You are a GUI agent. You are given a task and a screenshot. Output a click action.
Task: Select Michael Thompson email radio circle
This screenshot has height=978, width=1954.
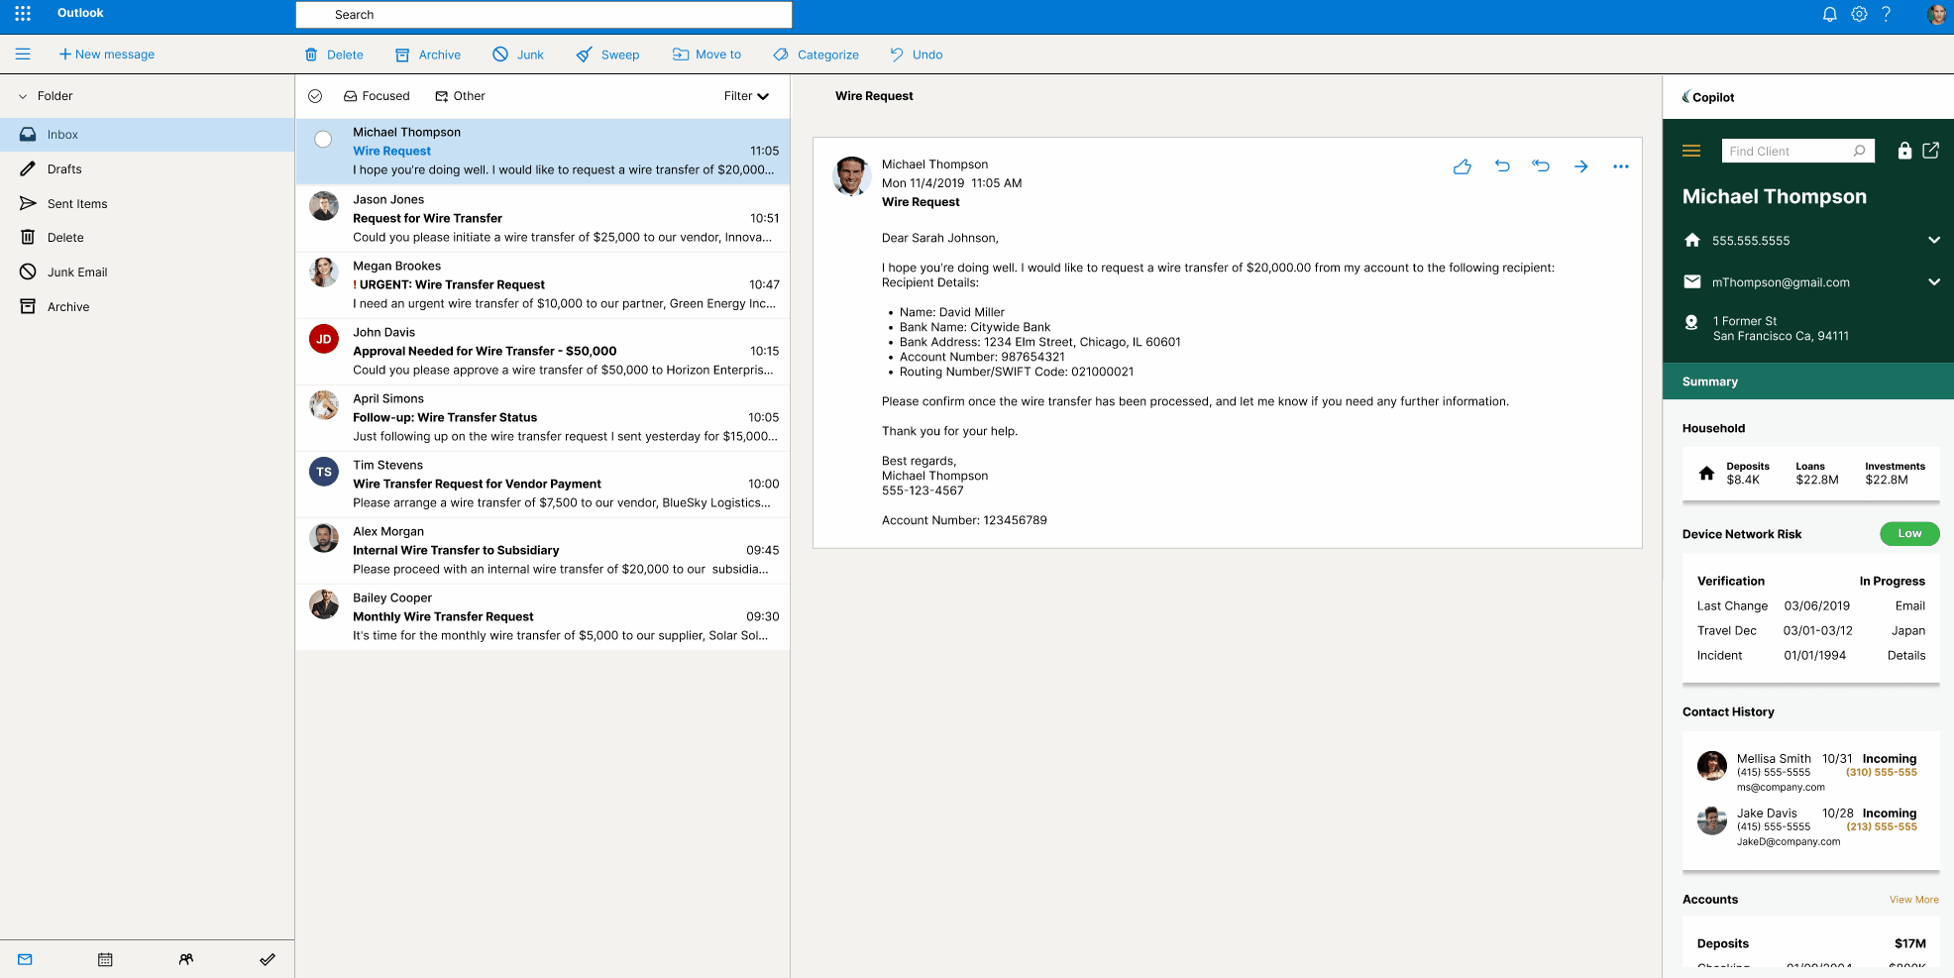(x=323, y=140)
